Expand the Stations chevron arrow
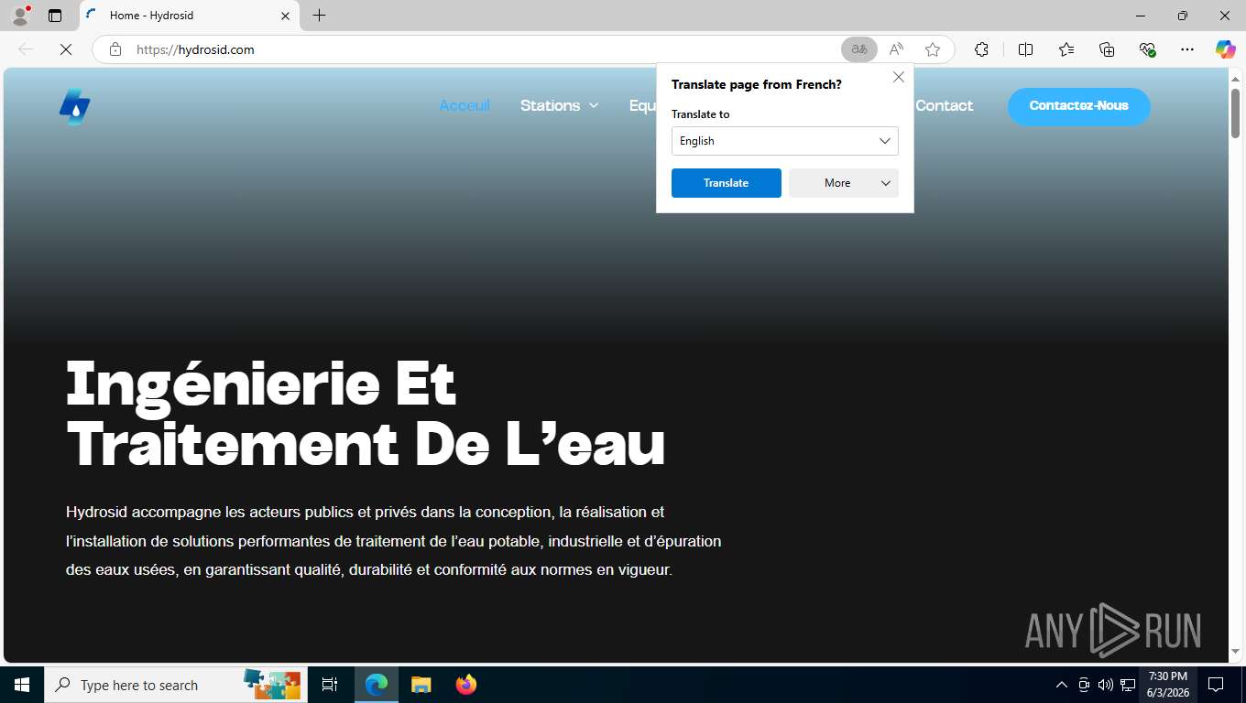The width and height of the screenshot is (1246, 703). pyautogui.click(x=594, y=106)
